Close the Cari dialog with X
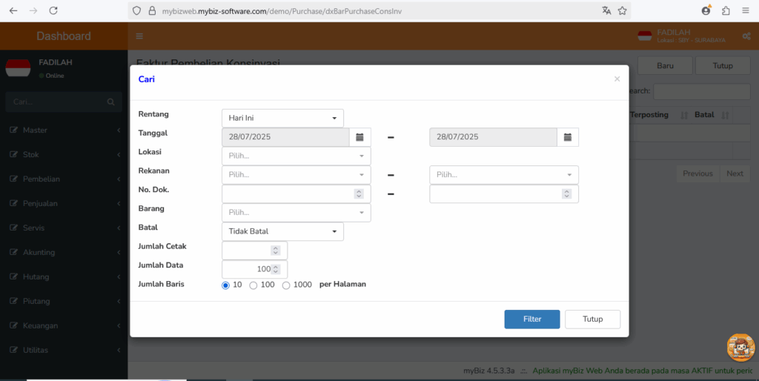This screenshot has height=381, width=759. [617, 79]
